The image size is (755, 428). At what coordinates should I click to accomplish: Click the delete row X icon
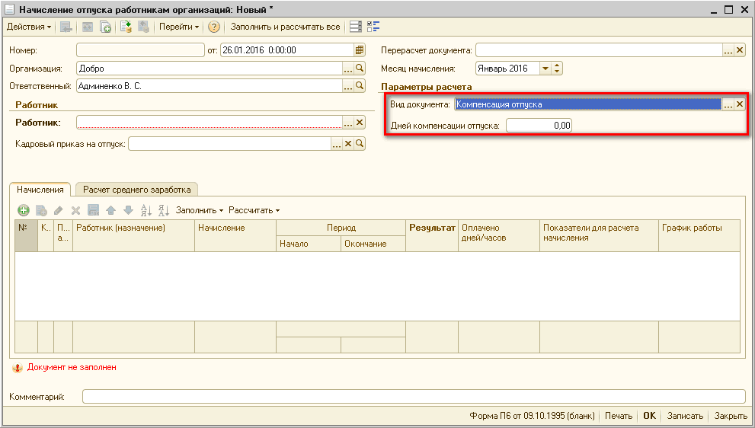pos(75,210)
